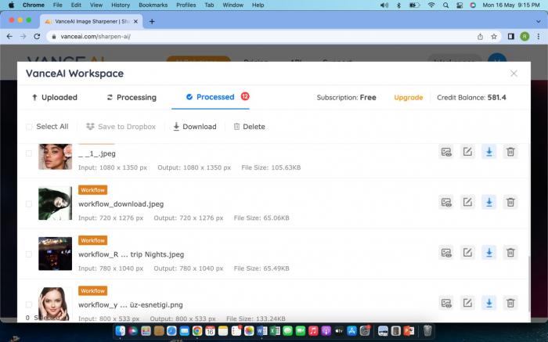Preview the üz-esnetigi.png result
This screenshot has height=342, width=548.
(446, 303)
